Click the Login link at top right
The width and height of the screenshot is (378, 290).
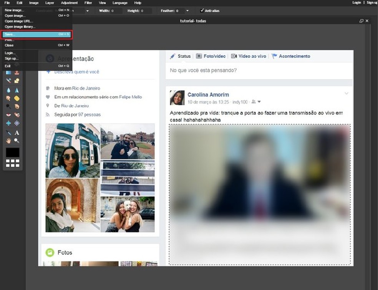pyautogui.click(x=356, y=3)
